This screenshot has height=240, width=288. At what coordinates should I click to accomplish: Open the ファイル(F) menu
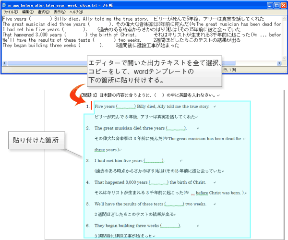pyautogui.click(x=10, y=12)
